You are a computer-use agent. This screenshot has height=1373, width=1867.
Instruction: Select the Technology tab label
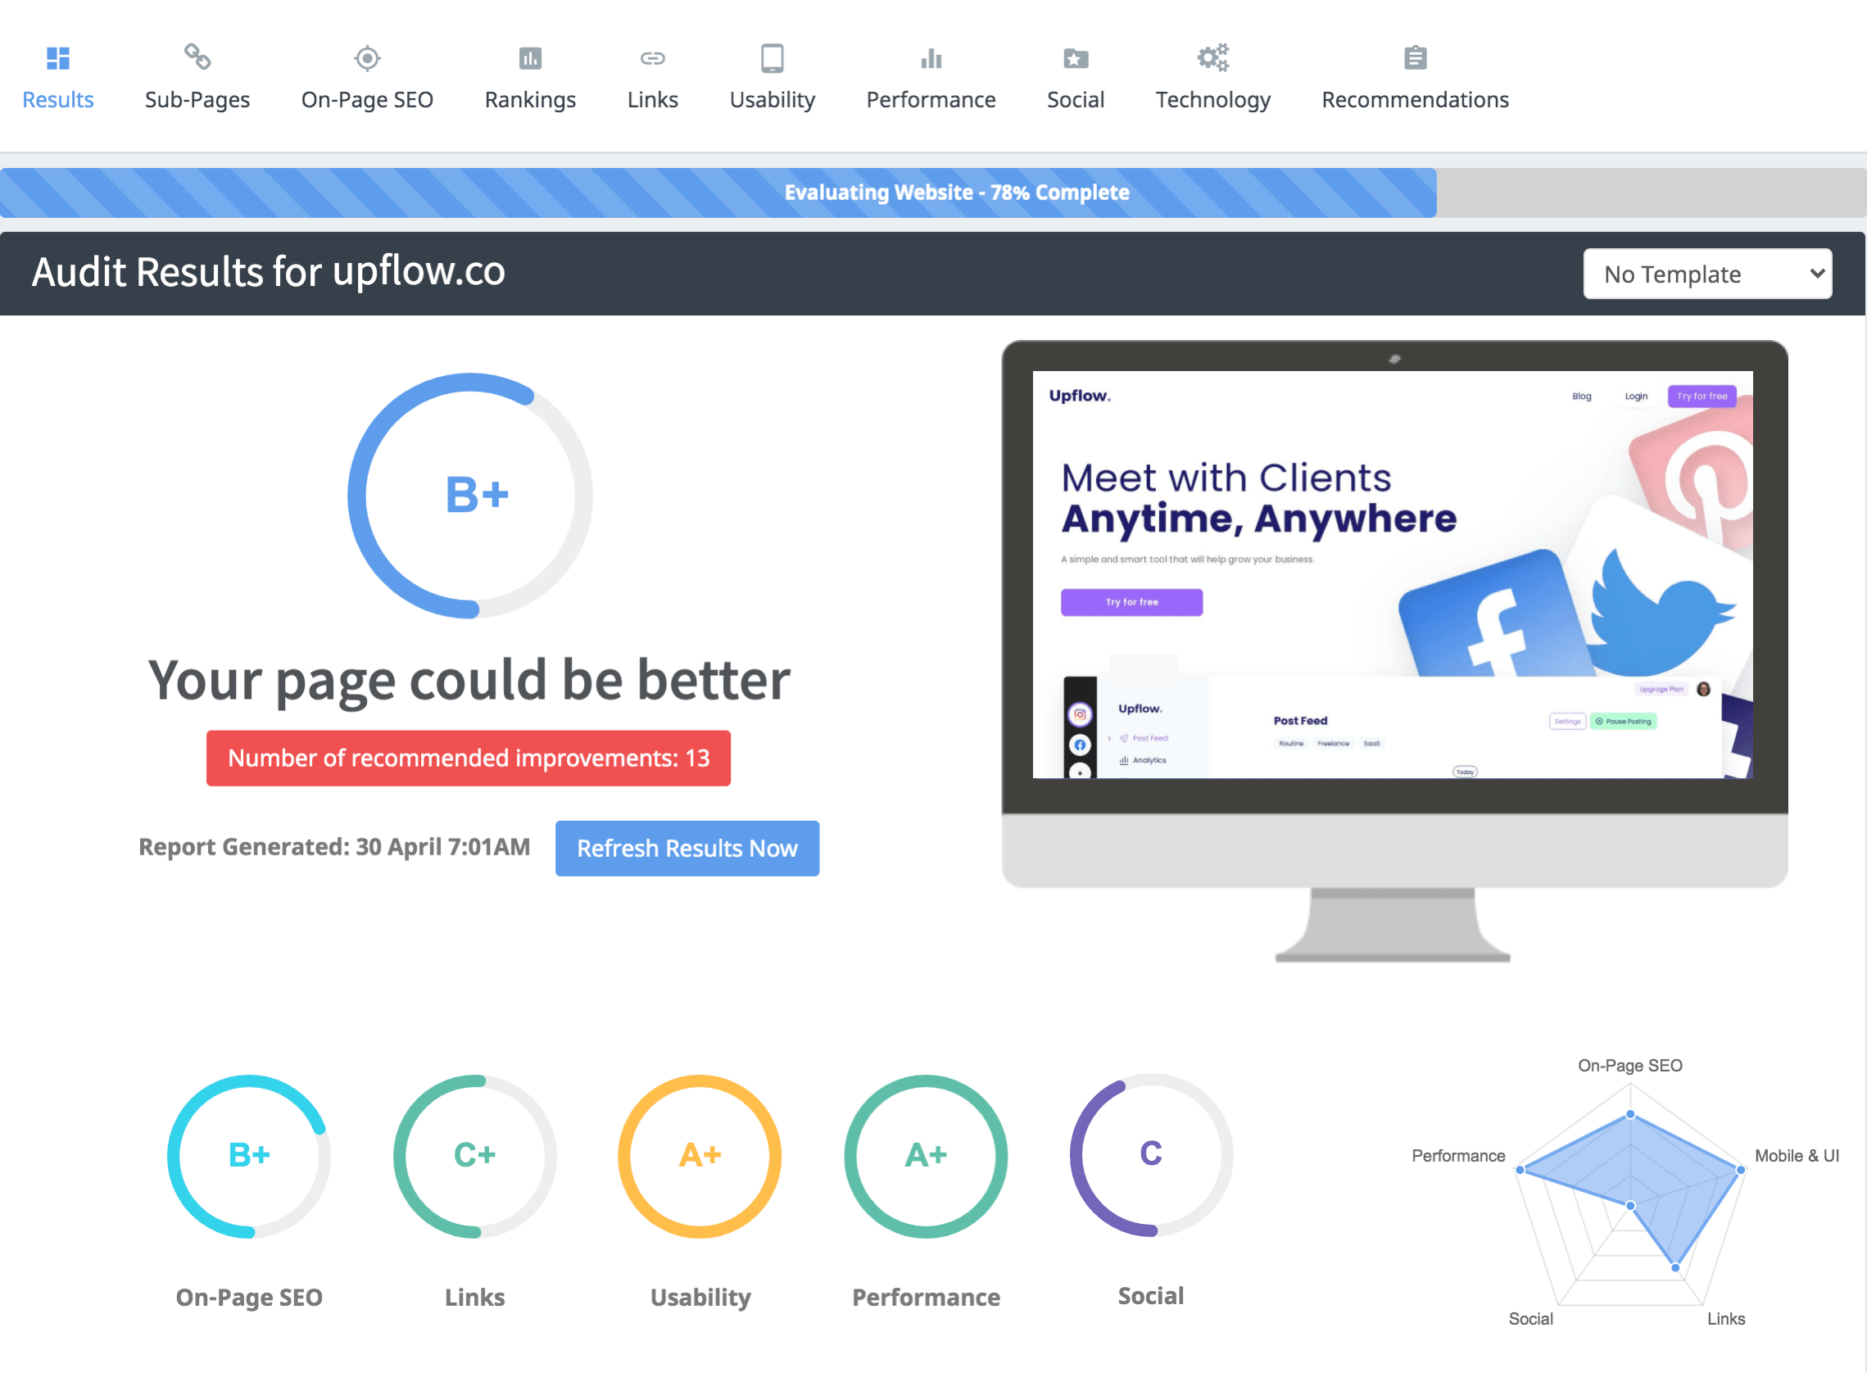tap(1212, 100)
